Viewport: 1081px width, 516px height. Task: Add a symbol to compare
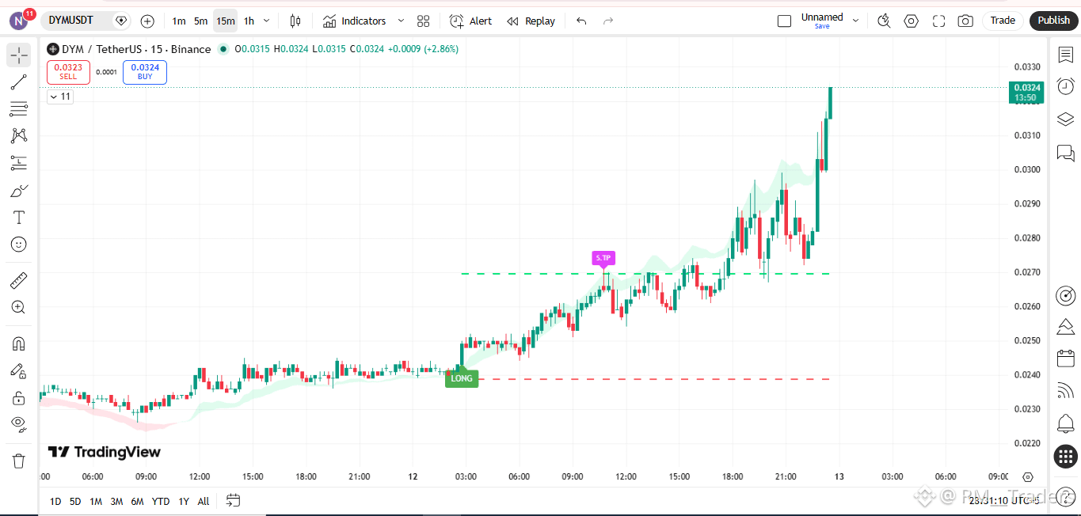tap(147, 21)
